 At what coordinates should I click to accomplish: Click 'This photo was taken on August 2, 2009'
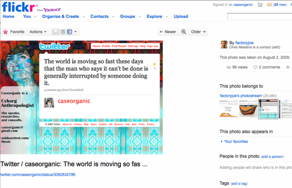click(x=255, y=57)
